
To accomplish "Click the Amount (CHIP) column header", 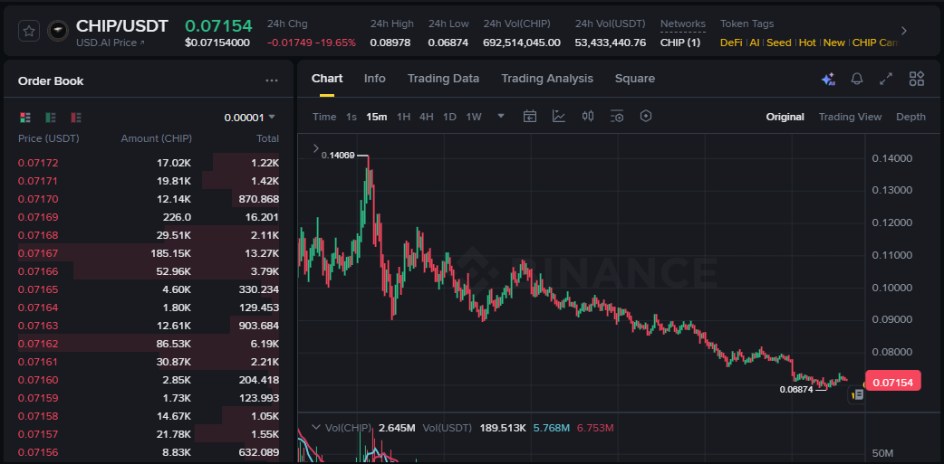I will pyautogui.click(x=157, y=139).
